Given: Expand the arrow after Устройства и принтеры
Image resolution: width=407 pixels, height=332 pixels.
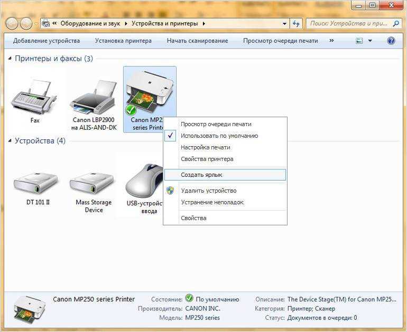Looking at the screenshot, I should point(204,24).
